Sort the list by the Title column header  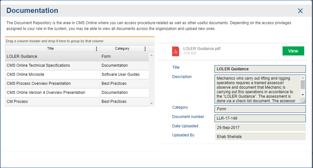click(50, 49)
